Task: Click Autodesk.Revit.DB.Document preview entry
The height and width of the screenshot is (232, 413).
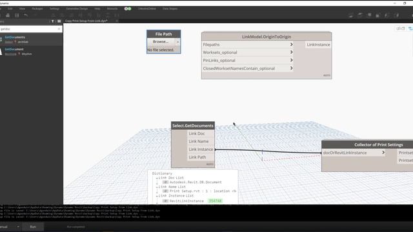Action: click(x=196, y=182)
